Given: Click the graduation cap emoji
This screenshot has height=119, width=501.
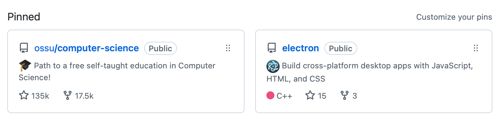Looking at the screenshot, I should 25,66.
